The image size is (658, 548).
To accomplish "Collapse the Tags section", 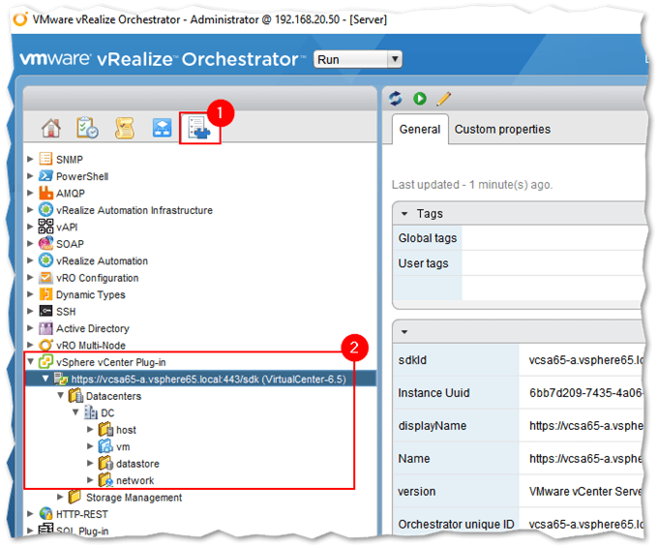I will point(404,214).
